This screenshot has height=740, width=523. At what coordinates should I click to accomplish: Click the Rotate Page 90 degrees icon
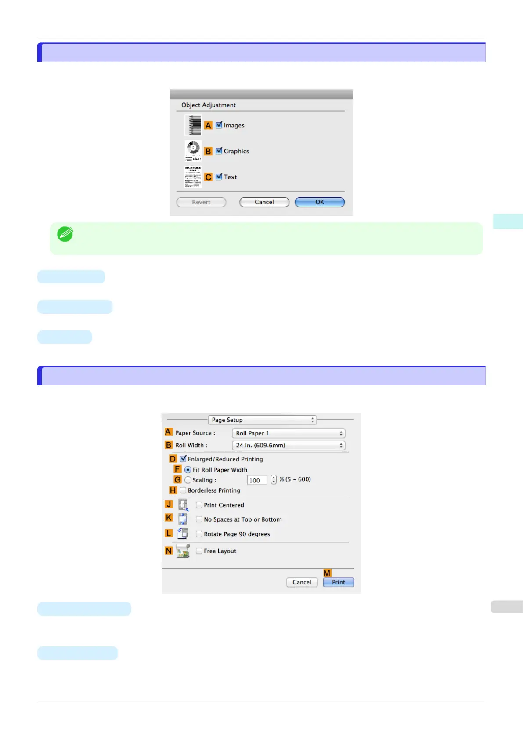183,533
